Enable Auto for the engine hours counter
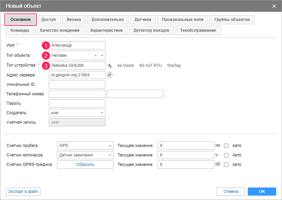The width and height of the screenshot is (282, 200). [x=226, y=155]
